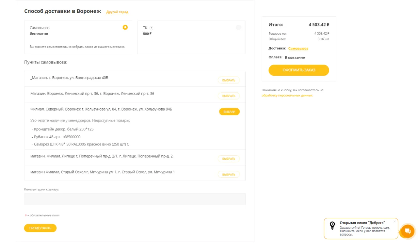Click the ТК 500 ₽ delivery card
This screenshot has width=418, height=243.
point(191,37)
